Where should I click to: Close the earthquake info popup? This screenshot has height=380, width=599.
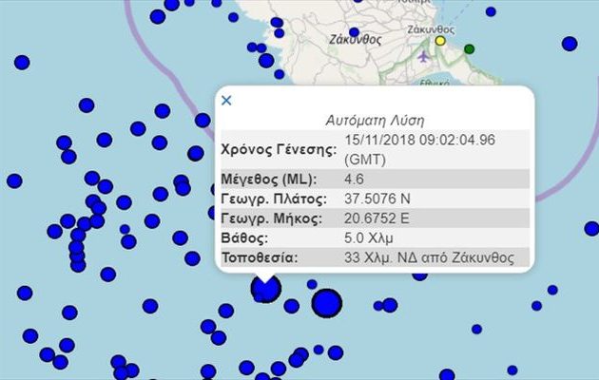(x=226, y=100)
